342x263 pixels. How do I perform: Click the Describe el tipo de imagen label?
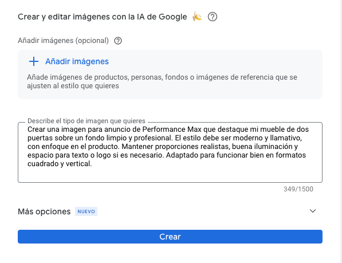coord(87,121)
